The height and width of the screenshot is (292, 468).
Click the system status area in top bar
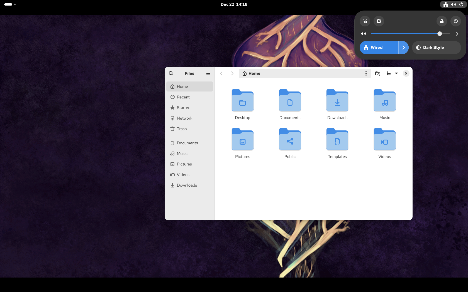(x=454, y=4)
